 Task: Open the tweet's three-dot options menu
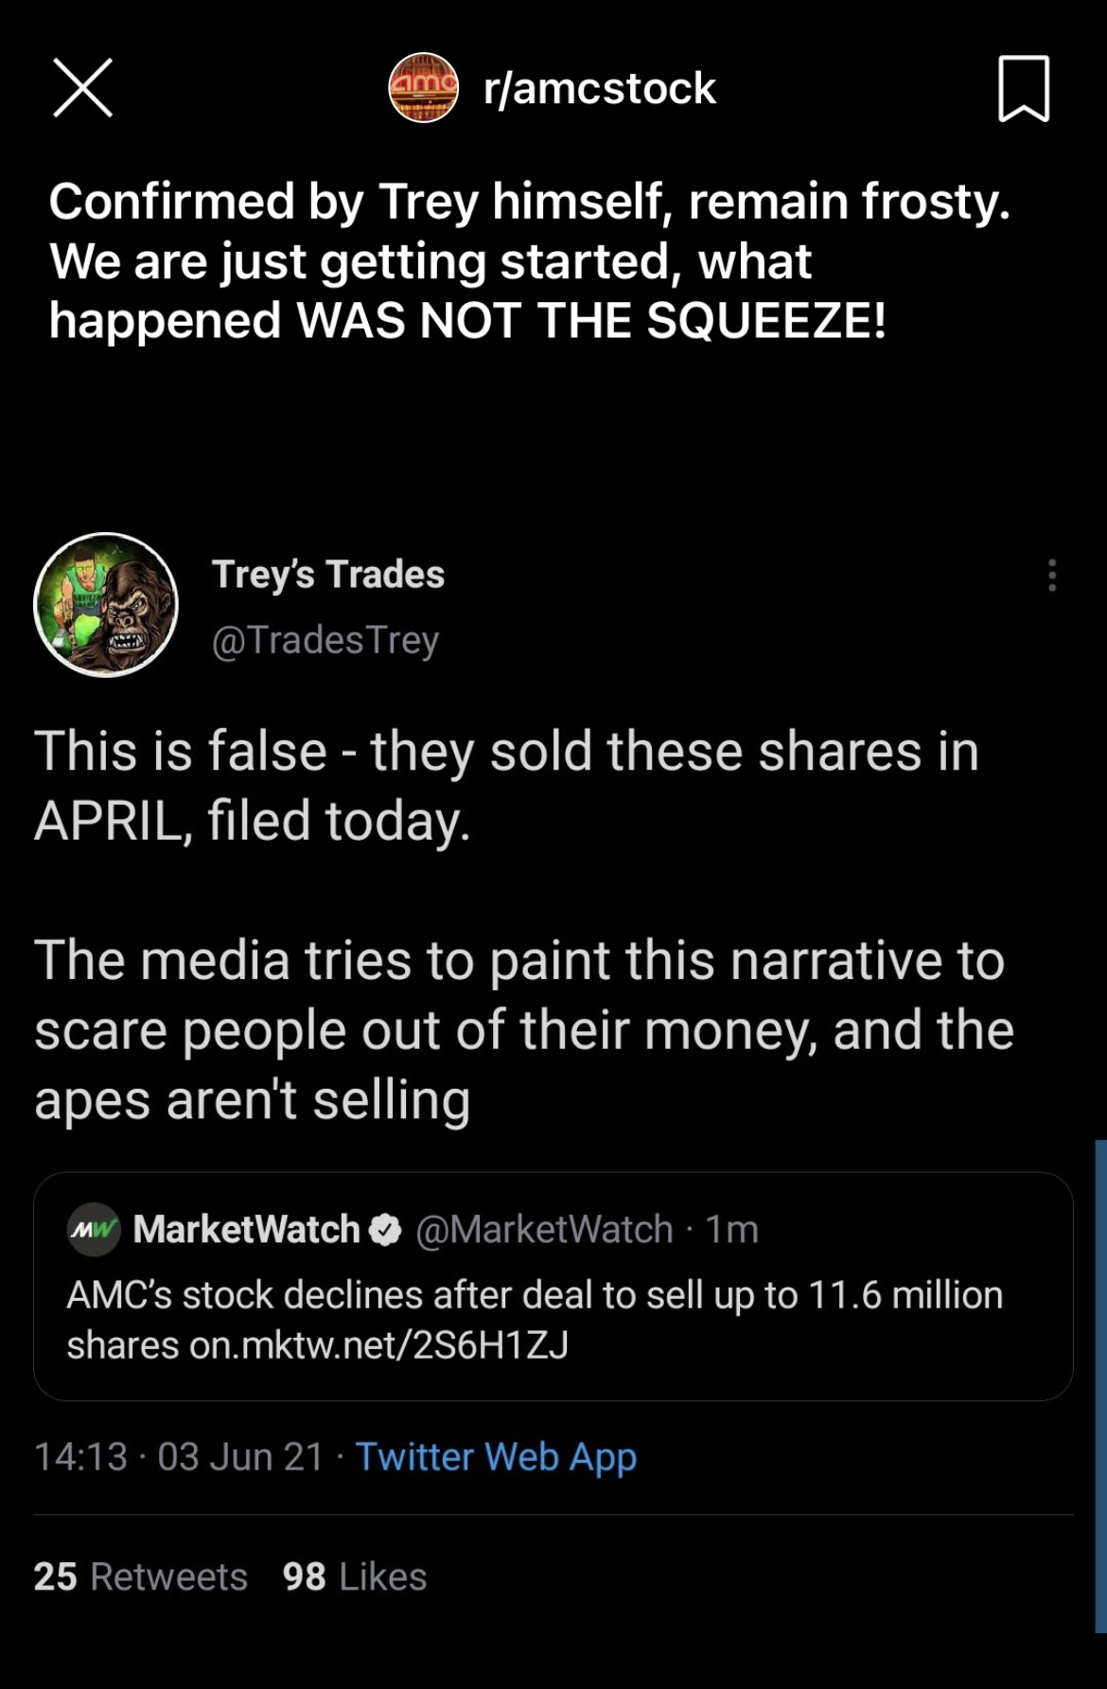pos(1052,575)
